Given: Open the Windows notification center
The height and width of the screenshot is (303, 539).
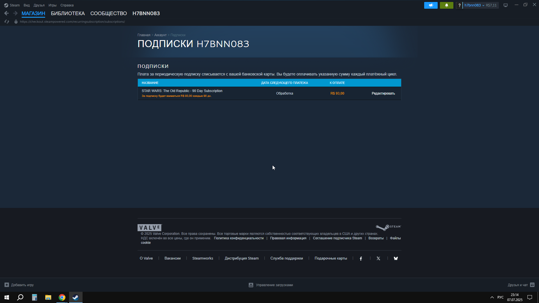Looking at the screenshot, I should (x=530, y=297).
